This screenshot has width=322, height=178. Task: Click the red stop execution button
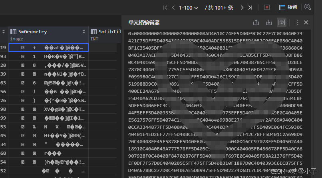tap(267, 8)
